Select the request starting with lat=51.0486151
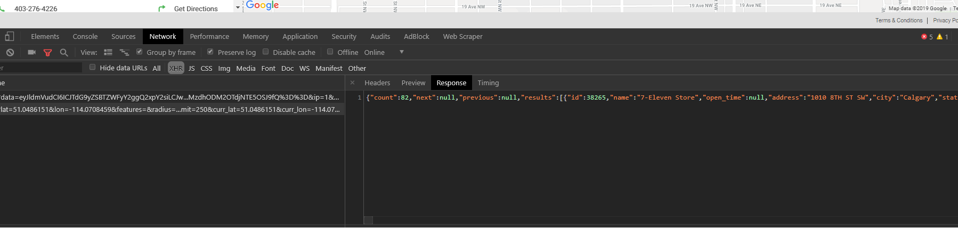Screen dimensions: 958x228 click(x=169, y=109)
